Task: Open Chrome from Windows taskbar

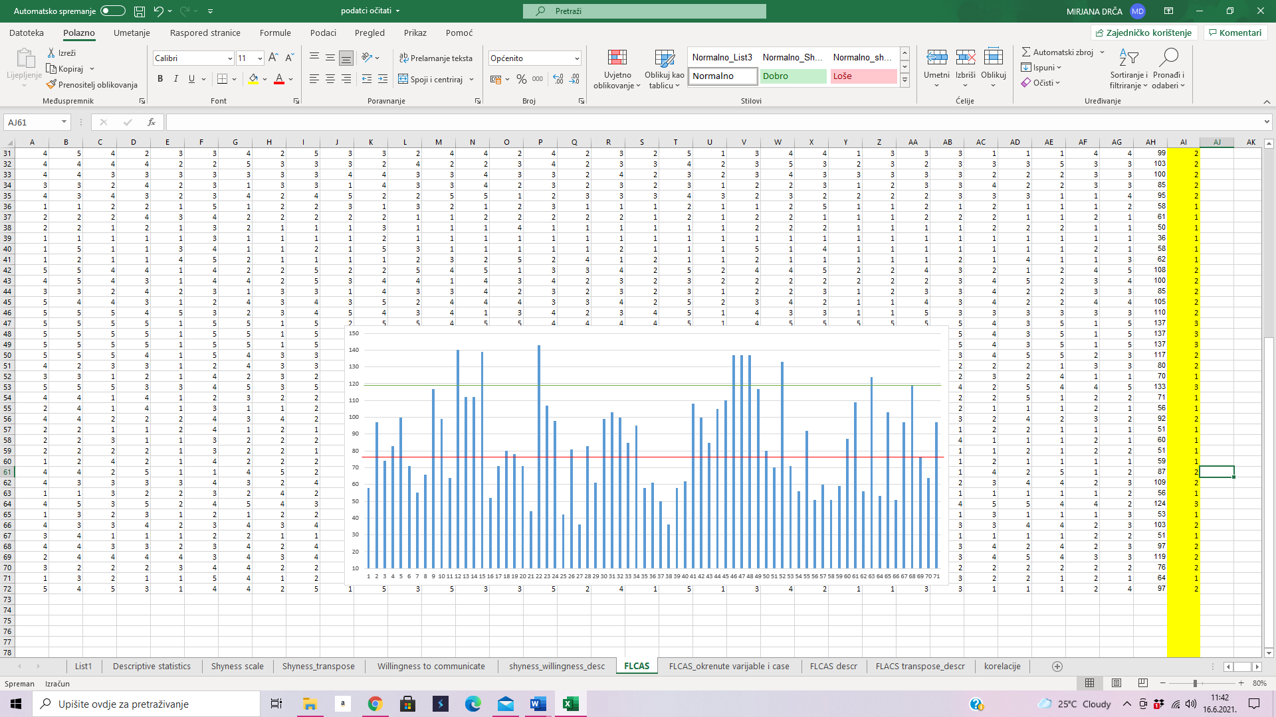Action: (x=375, y=704)
